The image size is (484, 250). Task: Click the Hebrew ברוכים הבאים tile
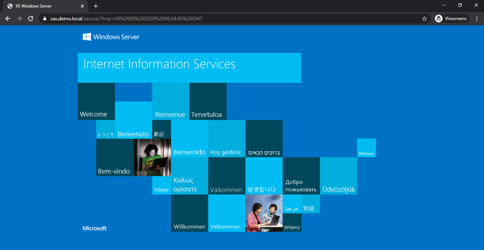coord(264,139)
